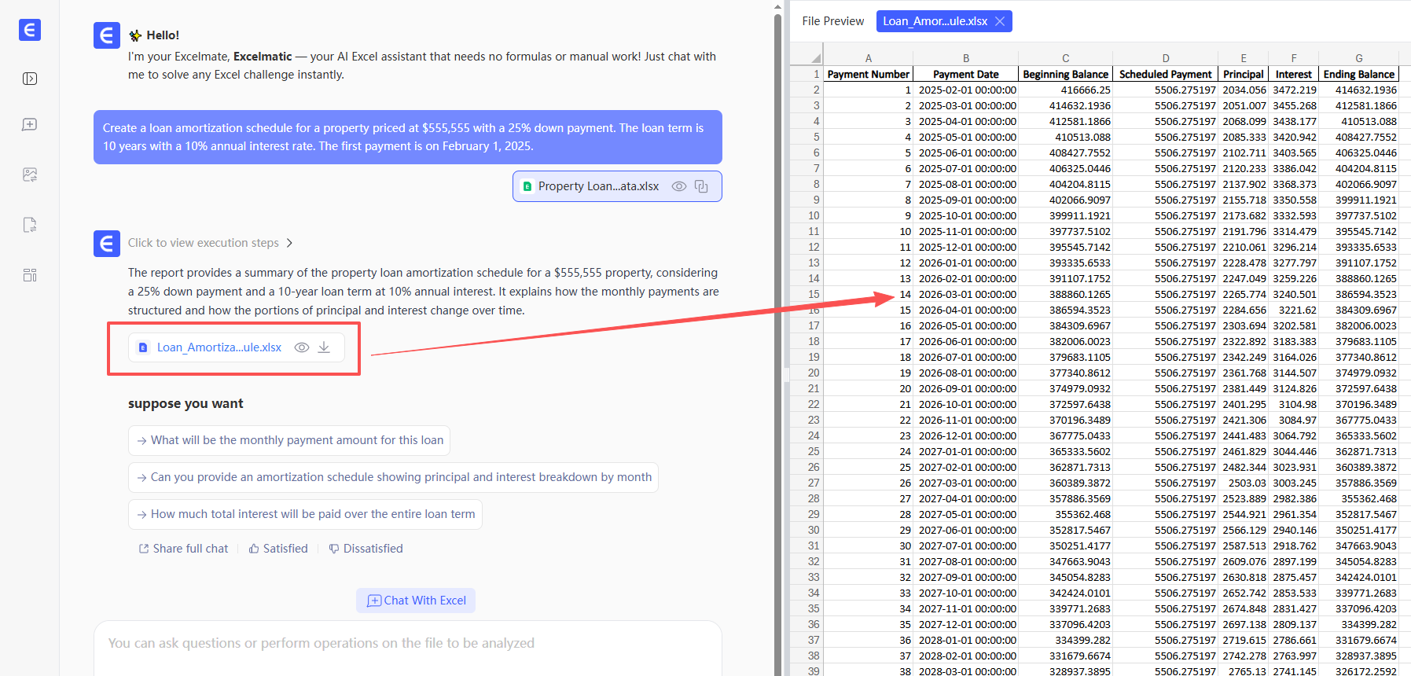Close the Loan_Amor...ule.xlsx preview tab
Screen dimensions: 1411x676
pos(1000,21)
